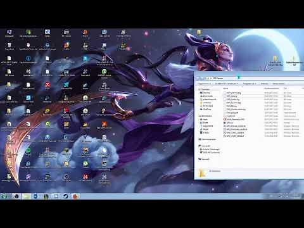Sort files by the Name column header

coord(226,88)
